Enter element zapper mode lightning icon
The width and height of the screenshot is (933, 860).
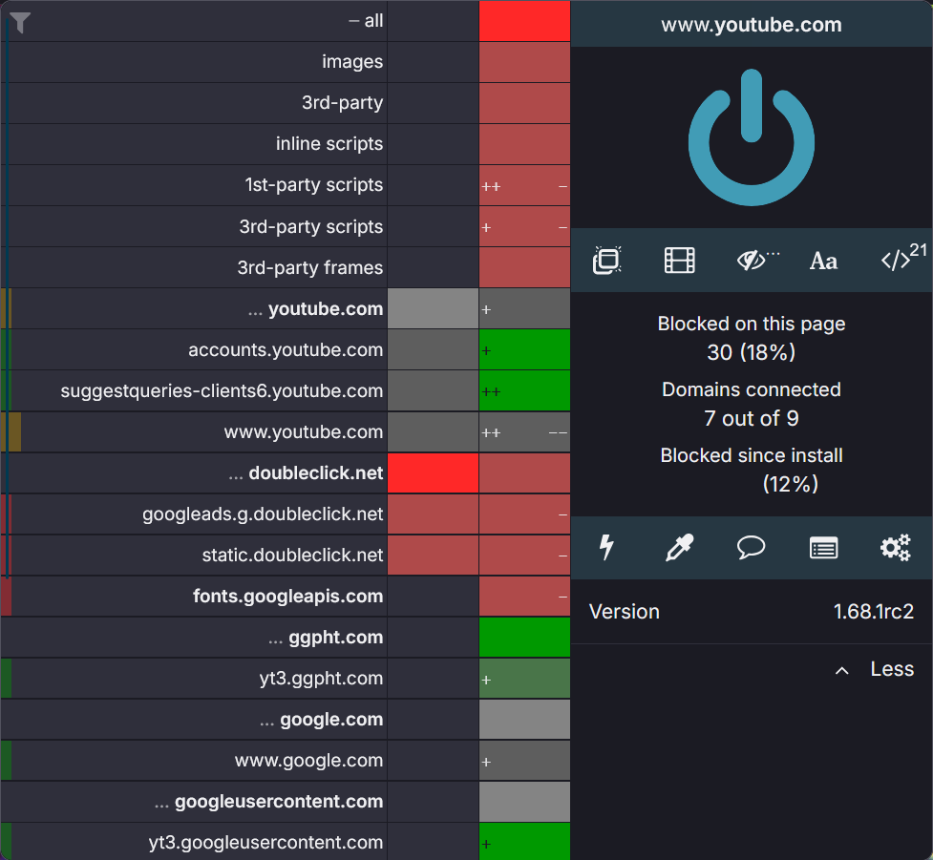[606, 547]
